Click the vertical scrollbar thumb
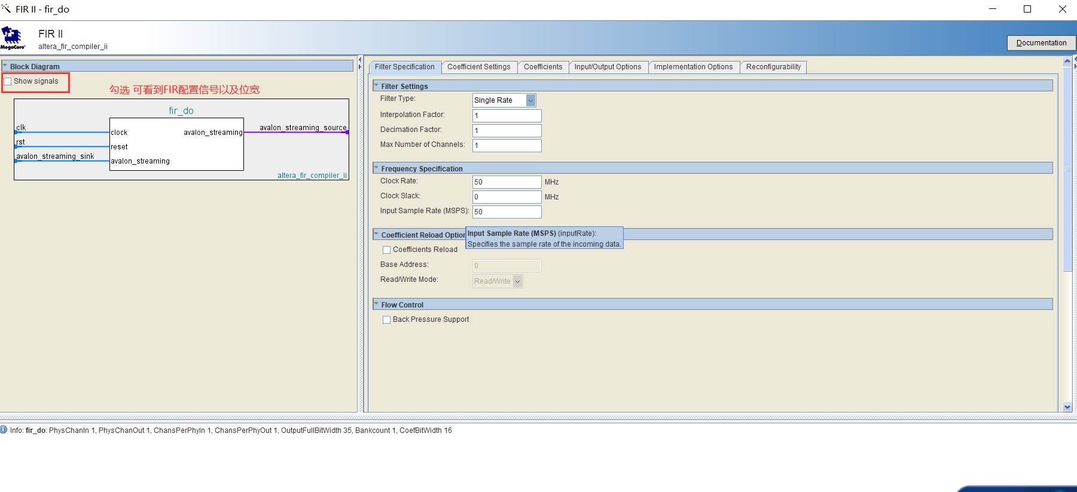Image resolution: width=1077 pixels, height=492 pixels. click(1067, 169)
